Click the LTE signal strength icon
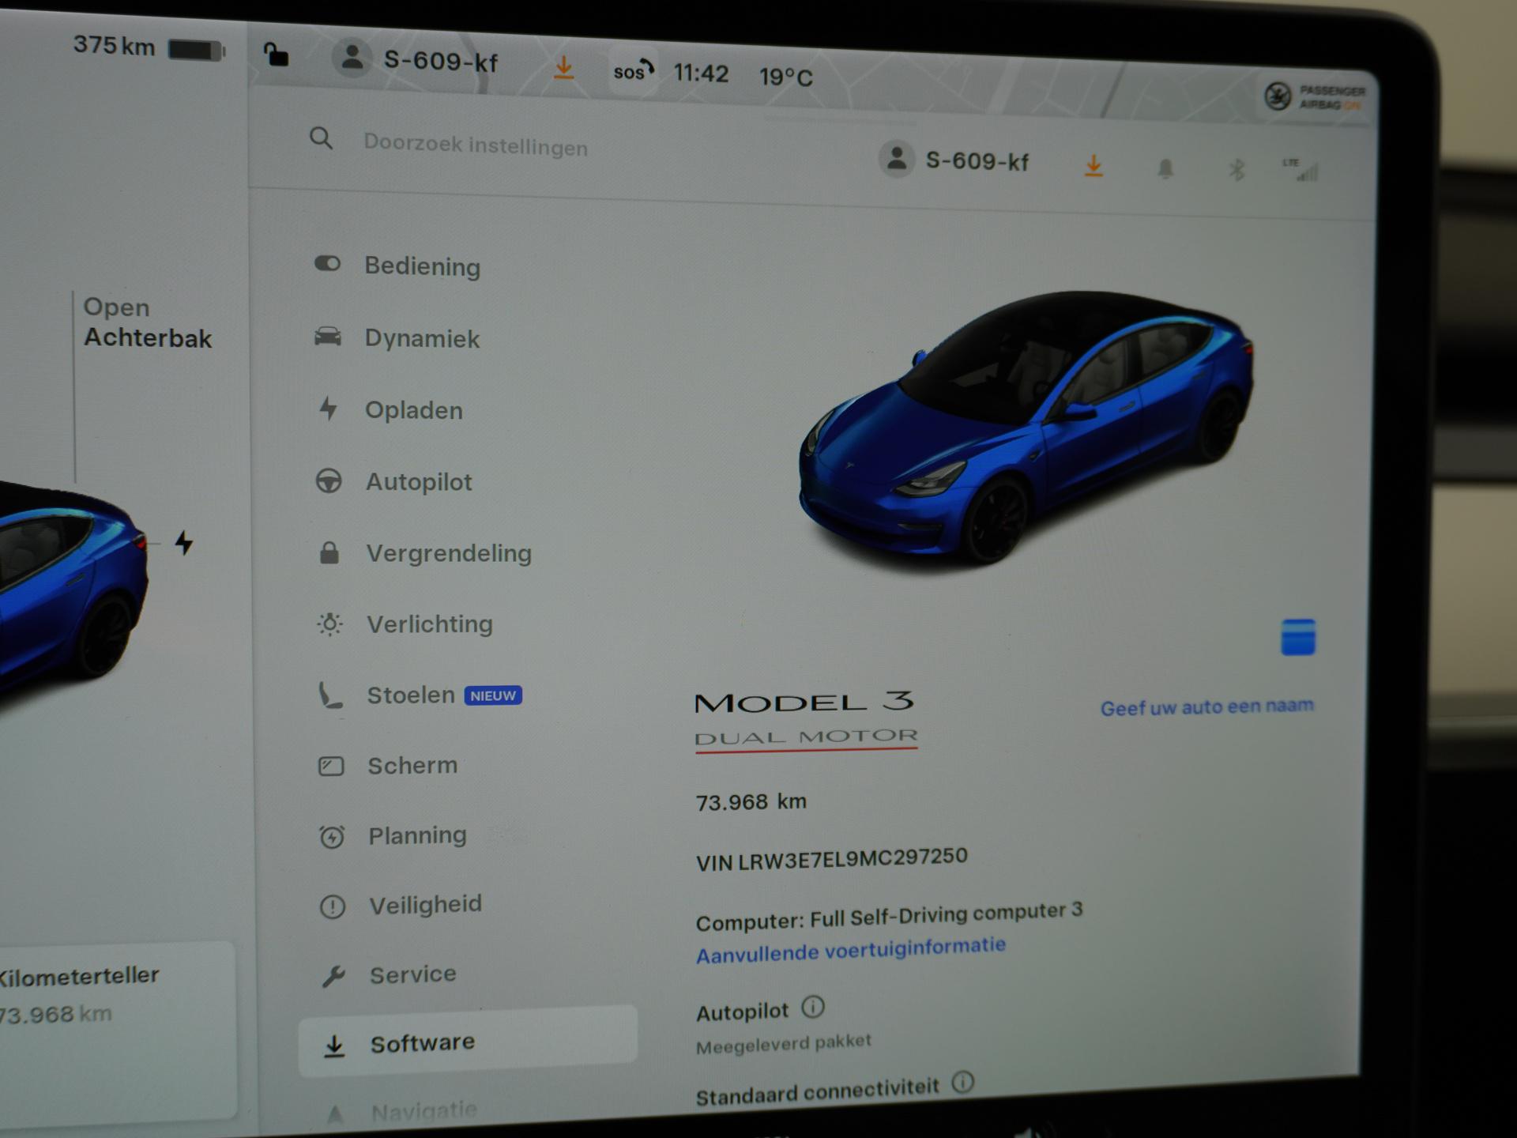 [x=1300, y=169]
